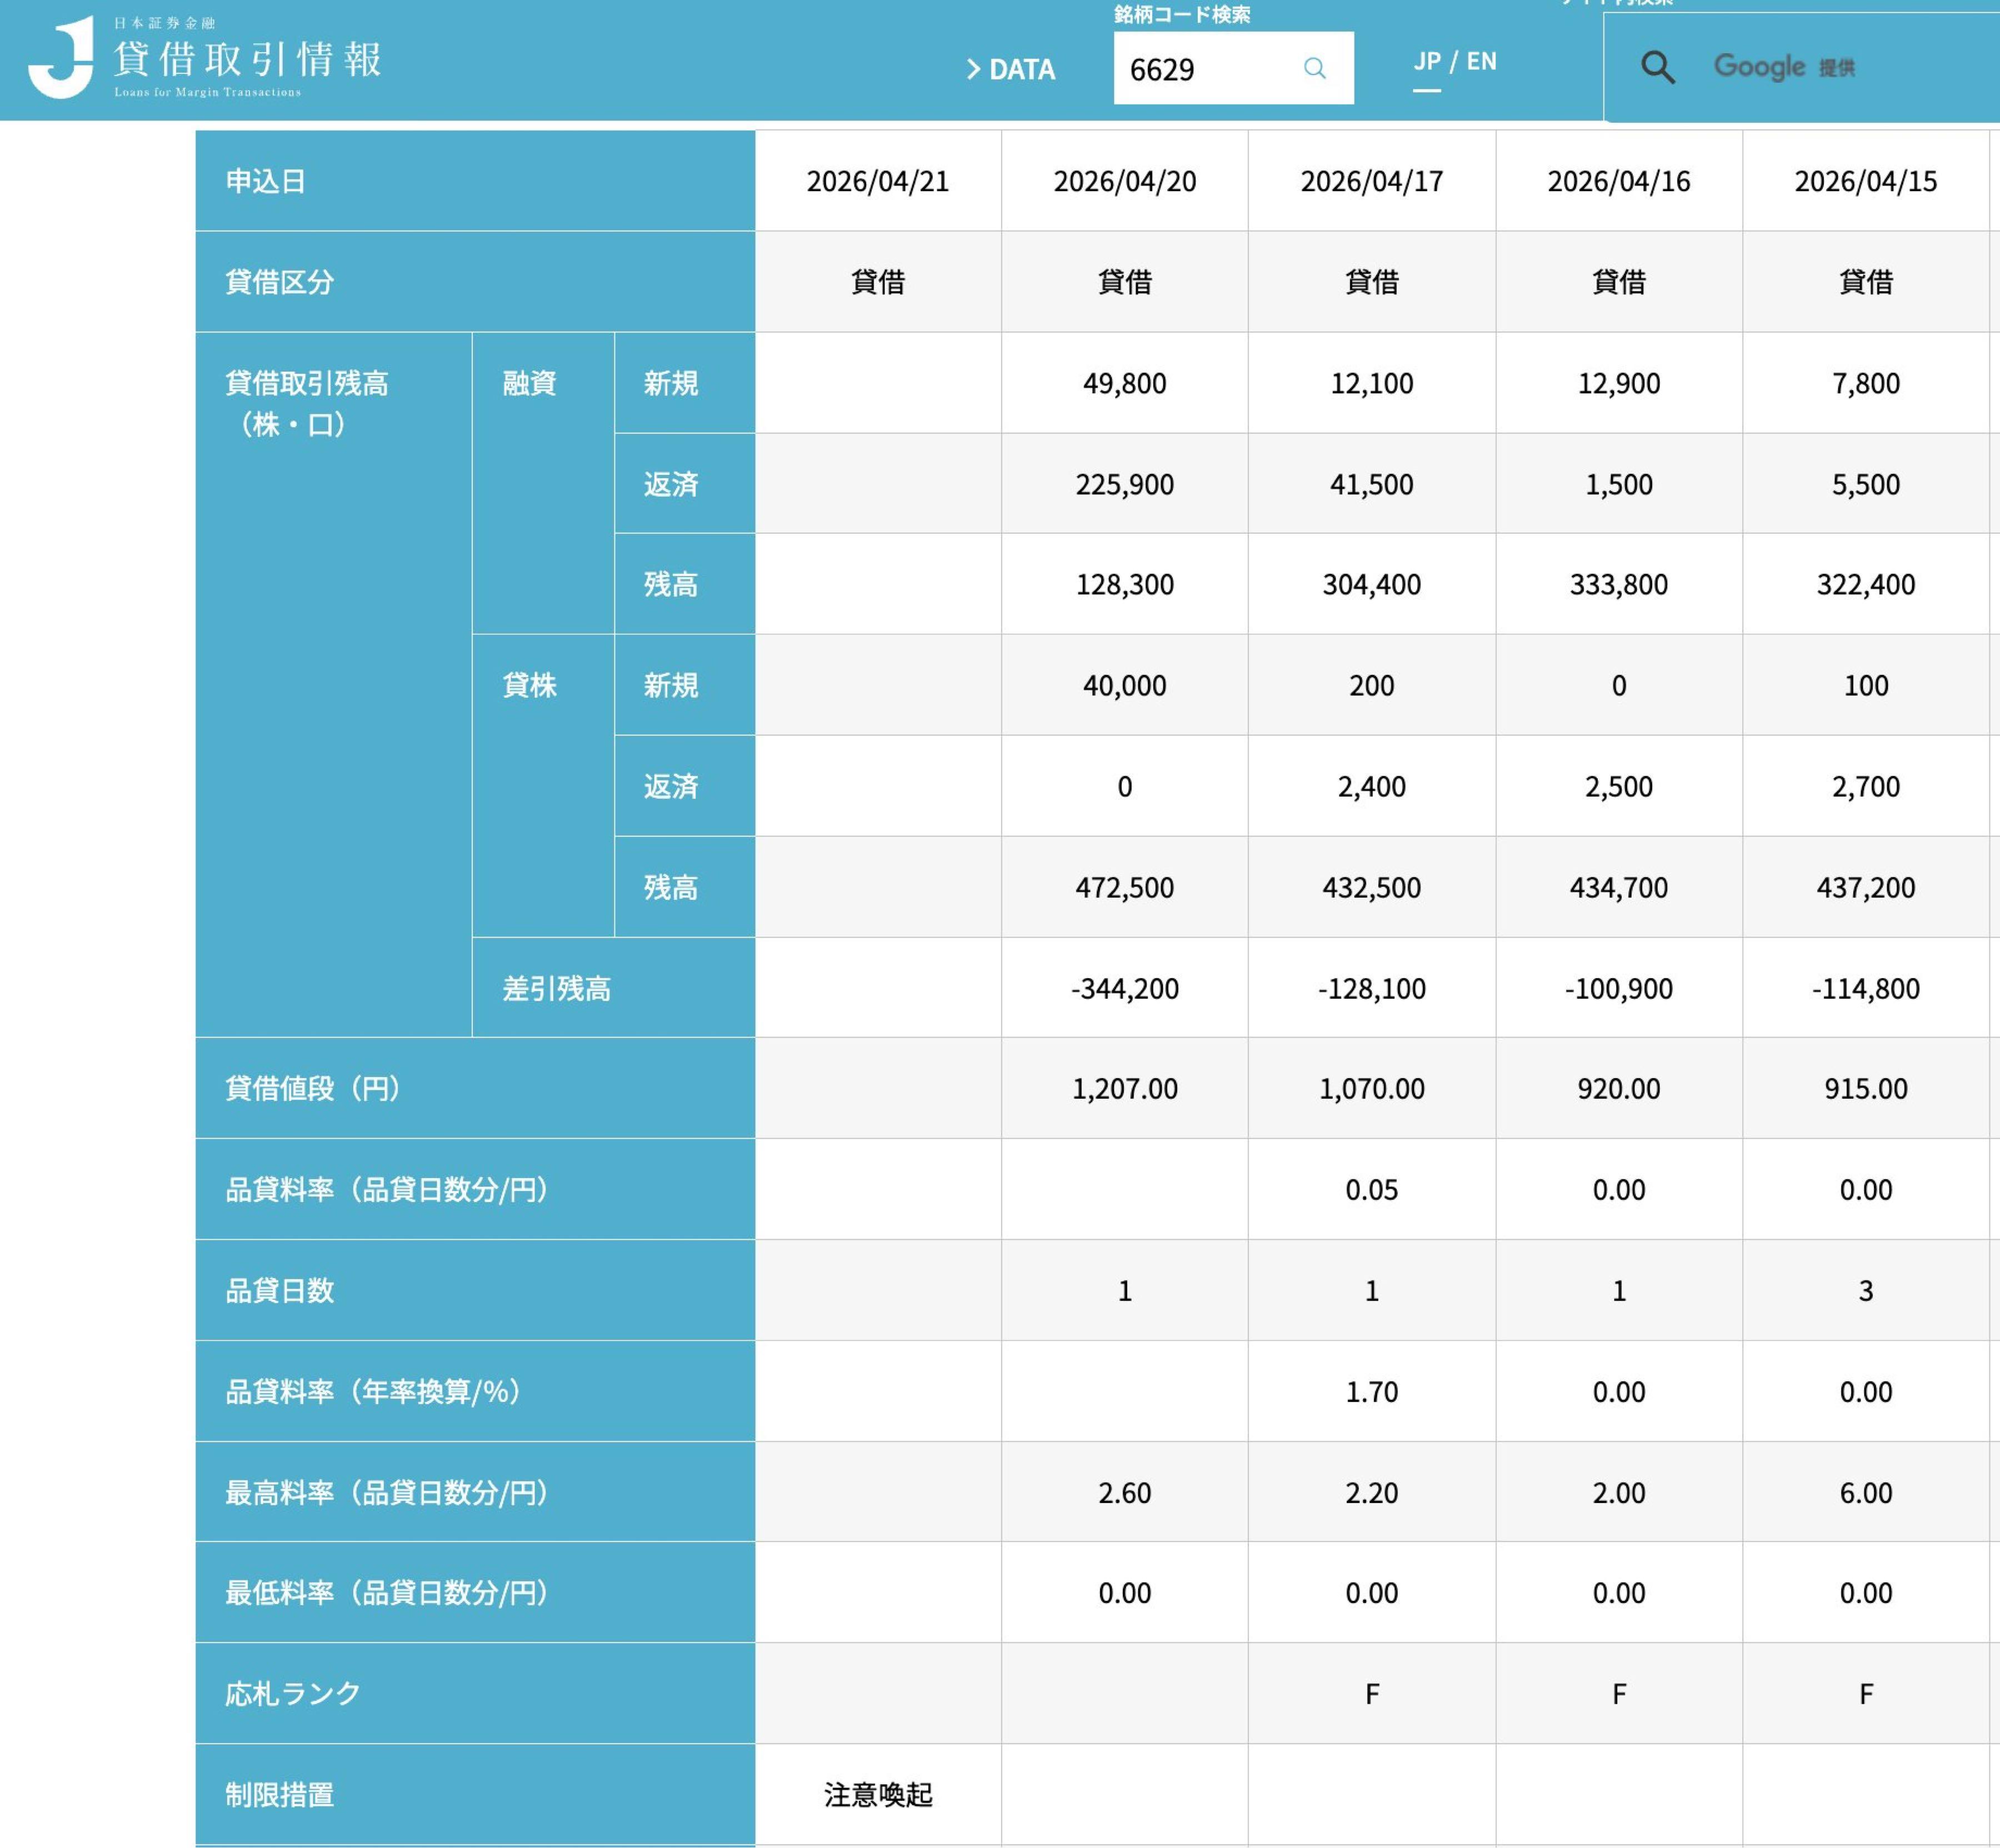Viewport: 2000px width, 1848px height.
Task: Click the 制限措置 row header
Action: (x=279, y=1794)
